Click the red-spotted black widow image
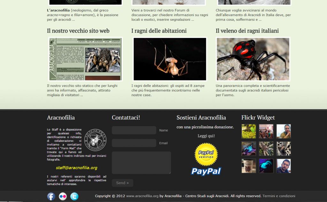 [253, 59]
